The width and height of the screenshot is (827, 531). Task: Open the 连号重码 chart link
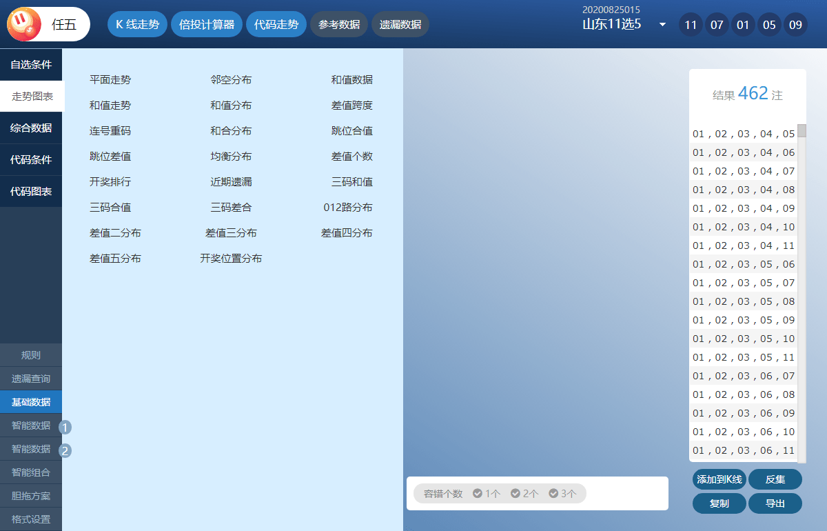pos(110,131)
